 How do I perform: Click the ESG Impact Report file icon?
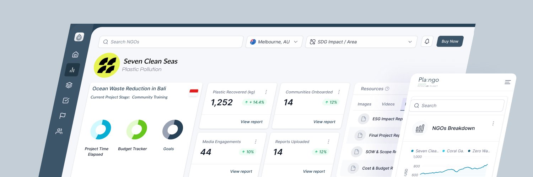pyautogui.click(x=364, y=119)
